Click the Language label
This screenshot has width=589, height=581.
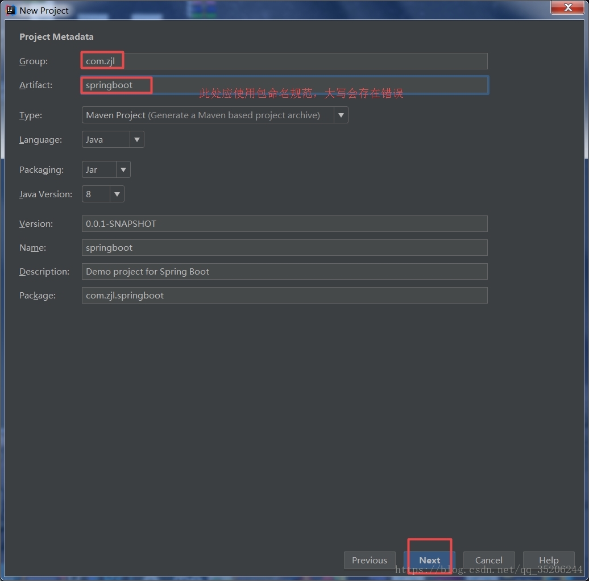40,140
